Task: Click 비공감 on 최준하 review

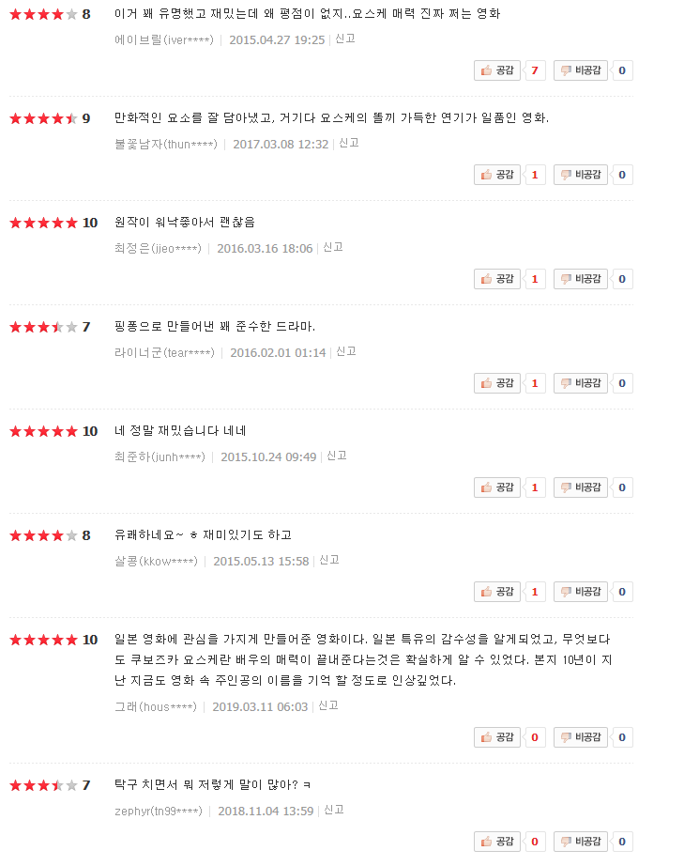Action: (580, 487)
